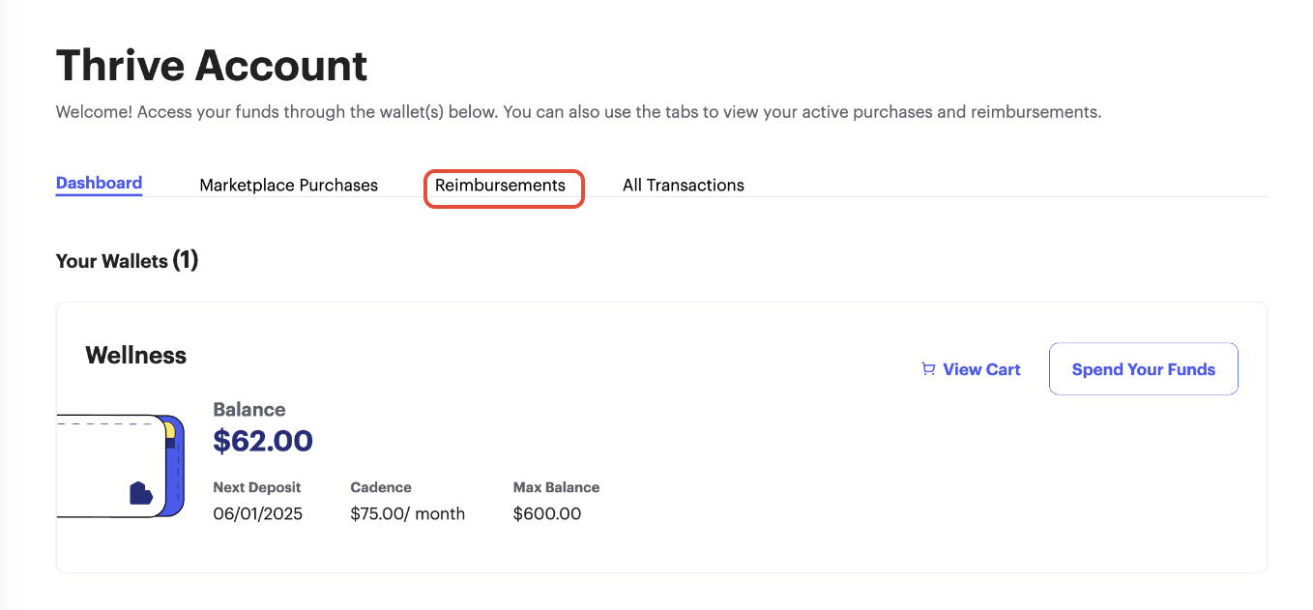Switch to Marketplace Purchases tab
The height and width of the screenshot is (610, 1313).
tap(288, 185)
